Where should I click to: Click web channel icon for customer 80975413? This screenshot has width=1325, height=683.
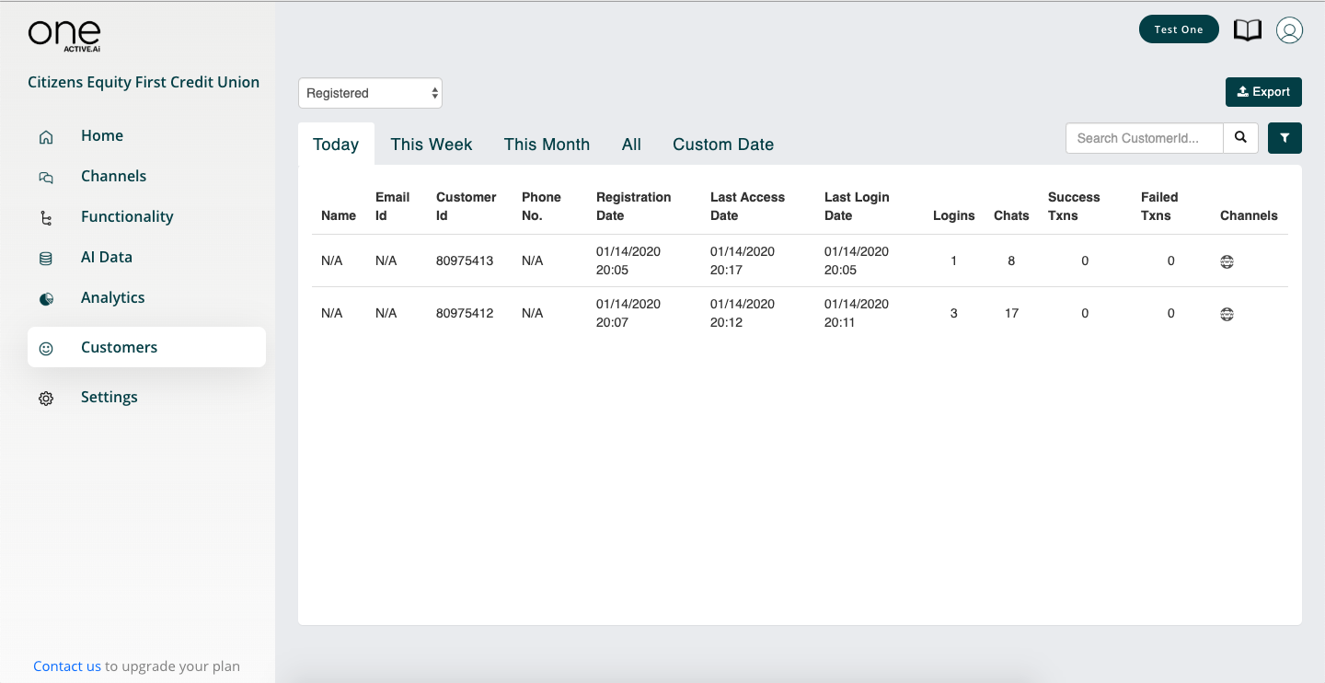[x=1227, y=261]
